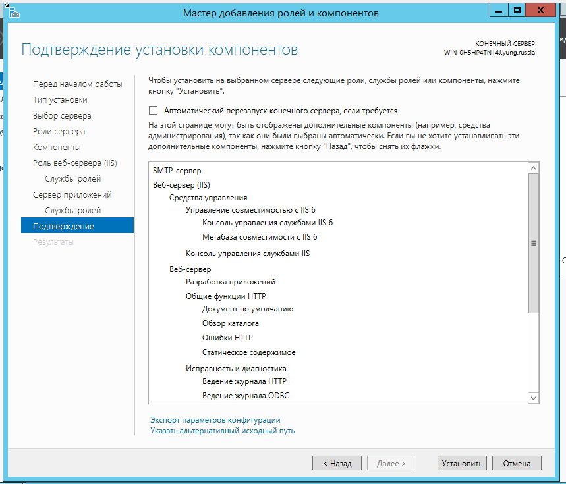This screenshot has width=566, height=484.
Task: Close the wizard with the X button
Action: pos(540,11)
